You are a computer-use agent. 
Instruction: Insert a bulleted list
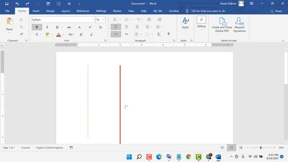point(115,19)
